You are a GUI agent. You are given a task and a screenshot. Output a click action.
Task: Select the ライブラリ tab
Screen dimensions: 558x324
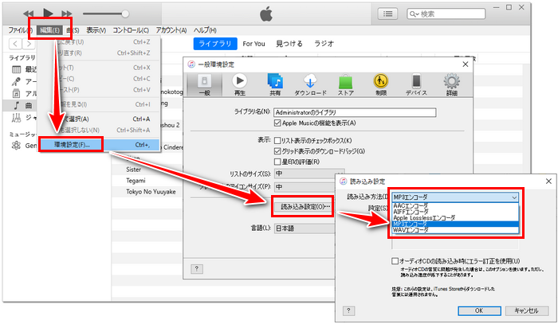(215, 44)
